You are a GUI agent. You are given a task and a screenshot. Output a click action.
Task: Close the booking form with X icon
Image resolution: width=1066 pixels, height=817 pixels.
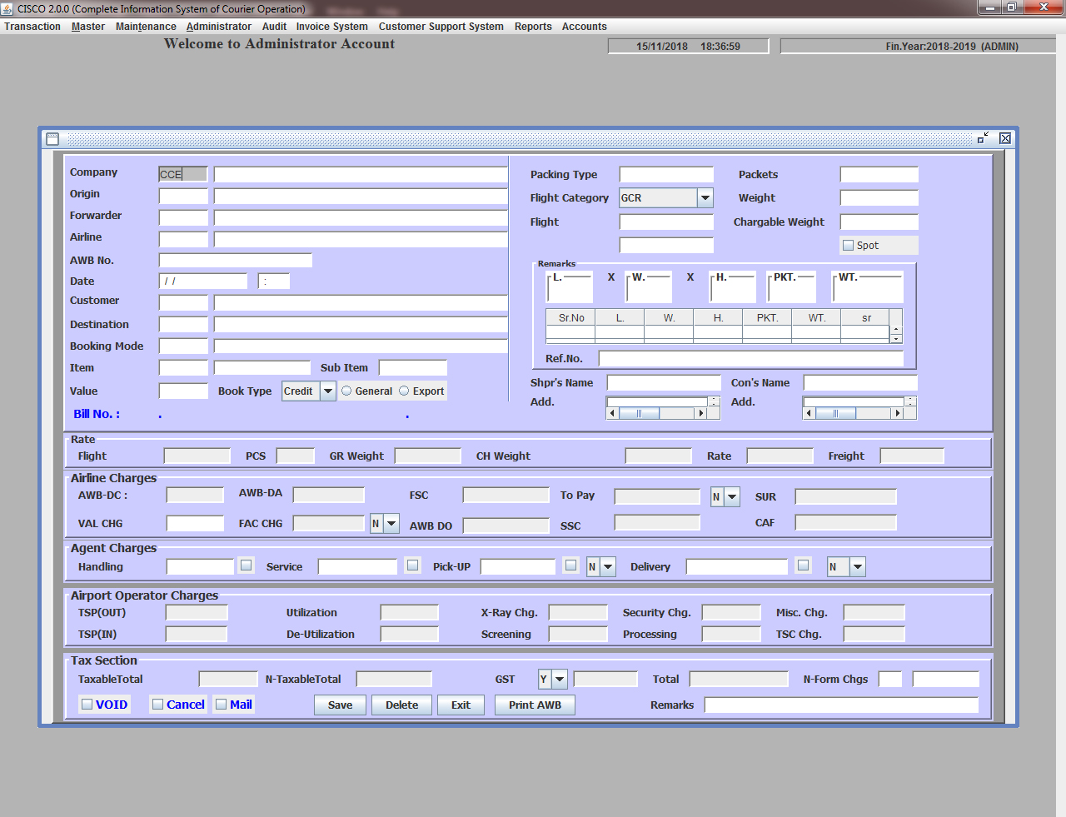pyautogui.click(x=1005, y=138)
